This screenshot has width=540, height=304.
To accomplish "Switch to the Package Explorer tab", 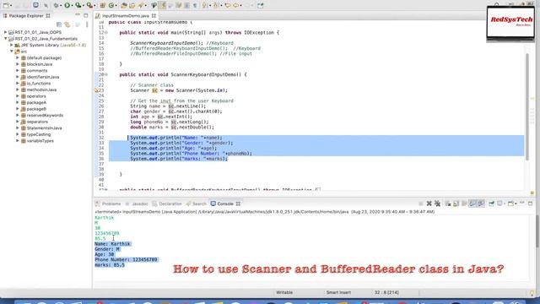I will tap(26, 15).
